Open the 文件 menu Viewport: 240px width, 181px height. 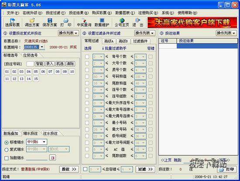(13, 13)
